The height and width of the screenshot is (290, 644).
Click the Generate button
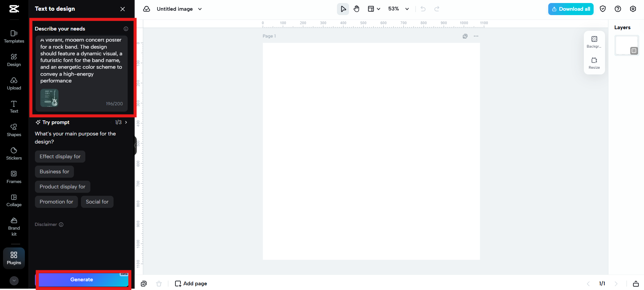coord(82,280)
